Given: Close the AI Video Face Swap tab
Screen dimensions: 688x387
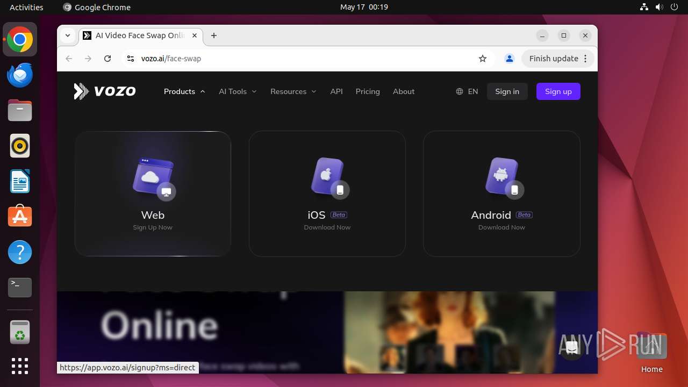Looking at the screenshot, I should (x=195, y=35).
